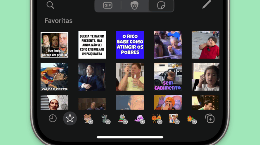
Task: Select the orange beanie man blowing kiss sticker
Action: coord(168,102)
